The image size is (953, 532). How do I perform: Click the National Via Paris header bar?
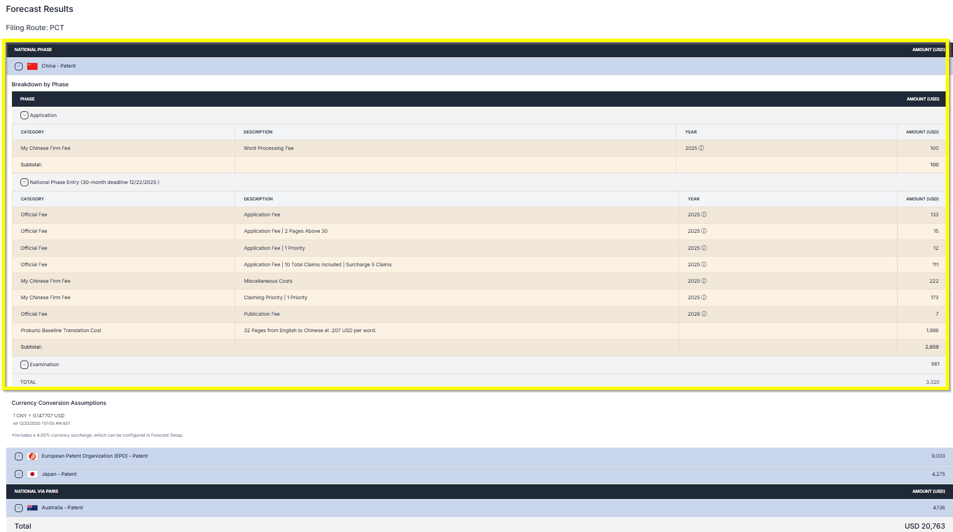click(x=476, y=491)
